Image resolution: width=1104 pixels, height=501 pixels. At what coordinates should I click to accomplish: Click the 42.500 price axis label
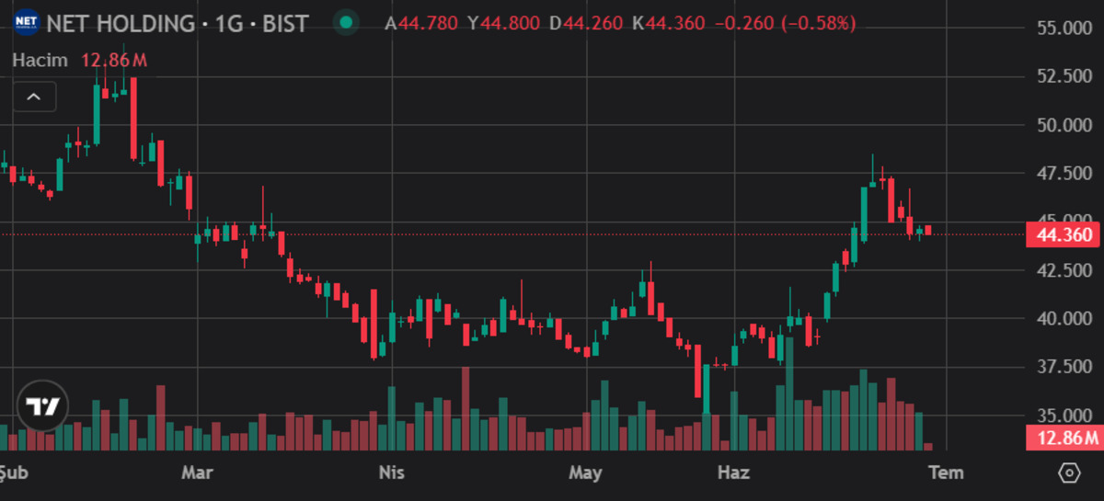click(1064, 271)
